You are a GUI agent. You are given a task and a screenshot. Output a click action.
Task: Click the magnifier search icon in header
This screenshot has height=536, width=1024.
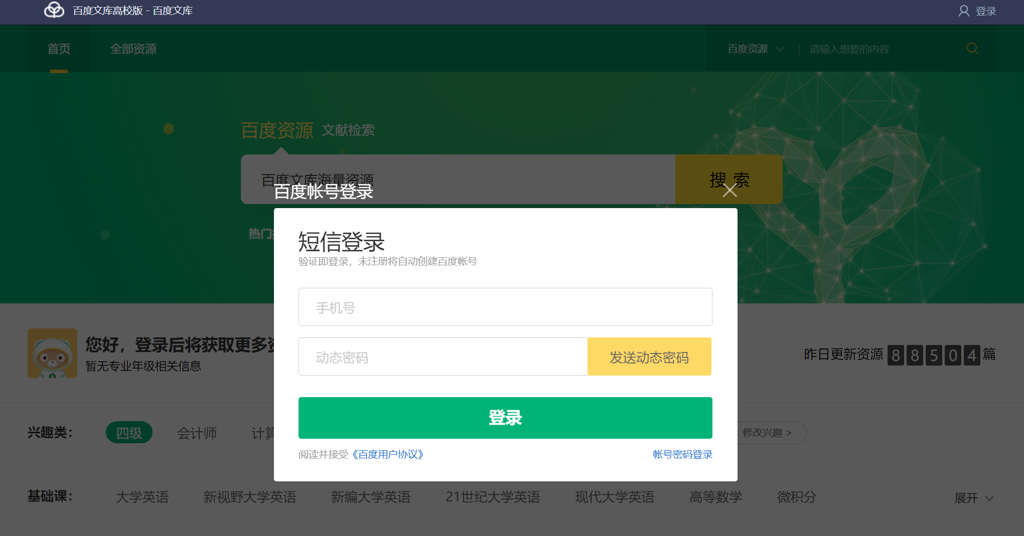pos(972,49)
